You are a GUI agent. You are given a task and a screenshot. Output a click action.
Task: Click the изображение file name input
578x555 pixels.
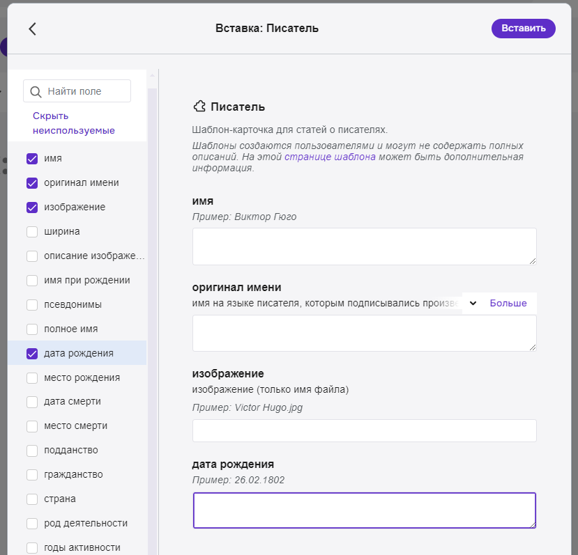click(x=364, y=430)
